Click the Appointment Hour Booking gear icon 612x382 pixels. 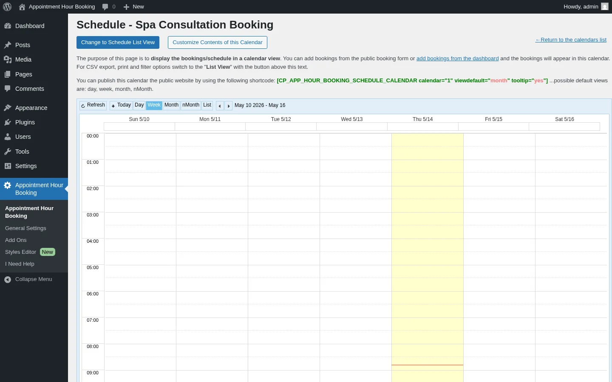pyautogui.click(x=8, y=185)
